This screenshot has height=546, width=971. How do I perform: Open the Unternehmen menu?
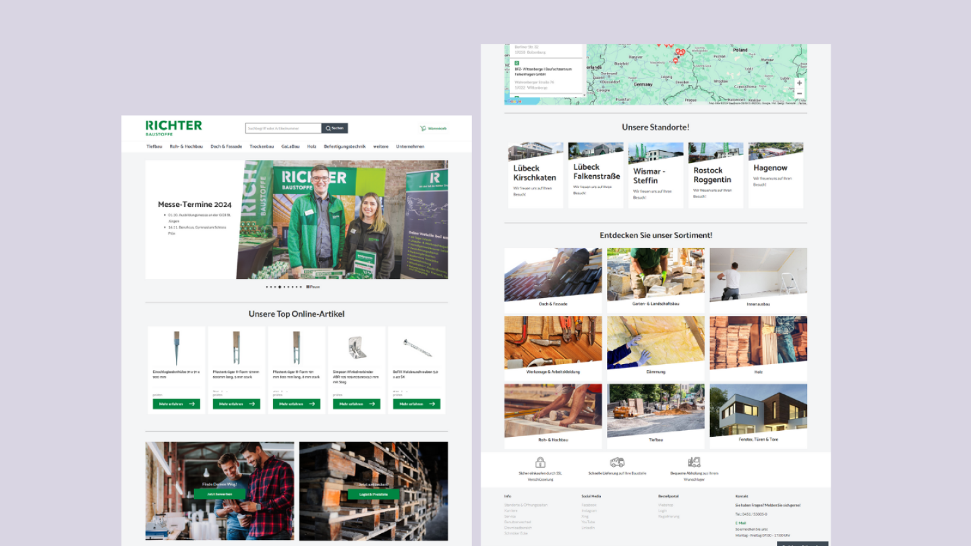click(x=411, y=146)
